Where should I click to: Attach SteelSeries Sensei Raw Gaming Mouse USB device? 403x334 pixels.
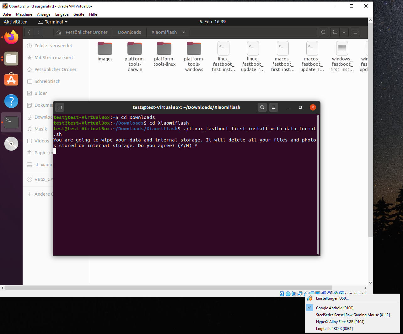pyautogui.click(x=353, y=315)
